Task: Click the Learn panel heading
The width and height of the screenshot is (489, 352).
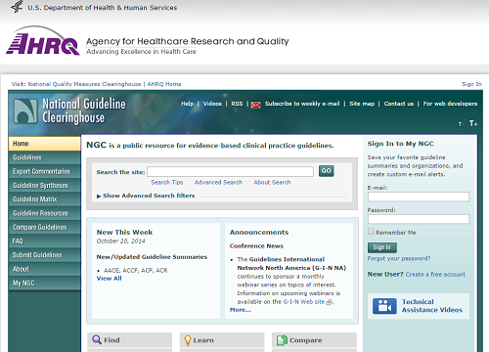Action: tap(203, 340)
